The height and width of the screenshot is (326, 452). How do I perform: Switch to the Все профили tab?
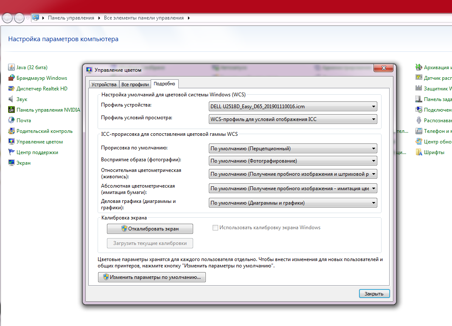click(135, 84)
